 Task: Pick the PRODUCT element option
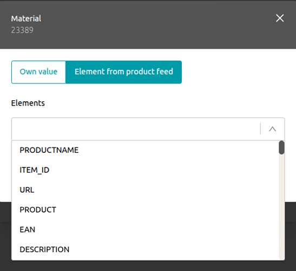(x=145, y=210)
